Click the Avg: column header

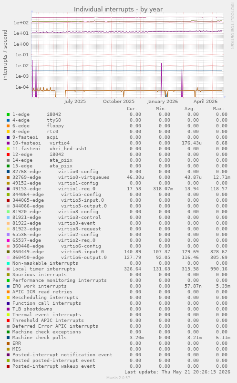click(190, 109)
